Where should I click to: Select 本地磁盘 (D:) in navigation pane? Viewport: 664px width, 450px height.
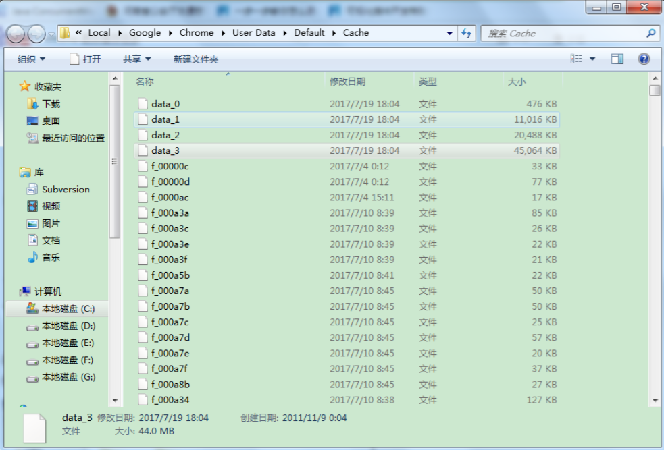[68, 326]
